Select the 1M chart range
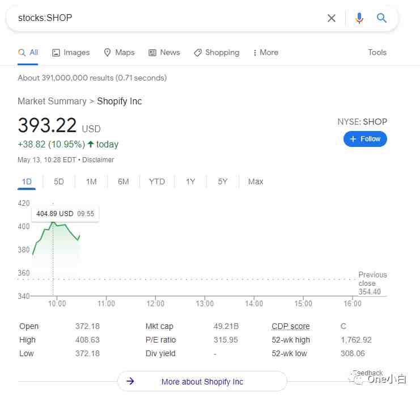 coord(91,181)
